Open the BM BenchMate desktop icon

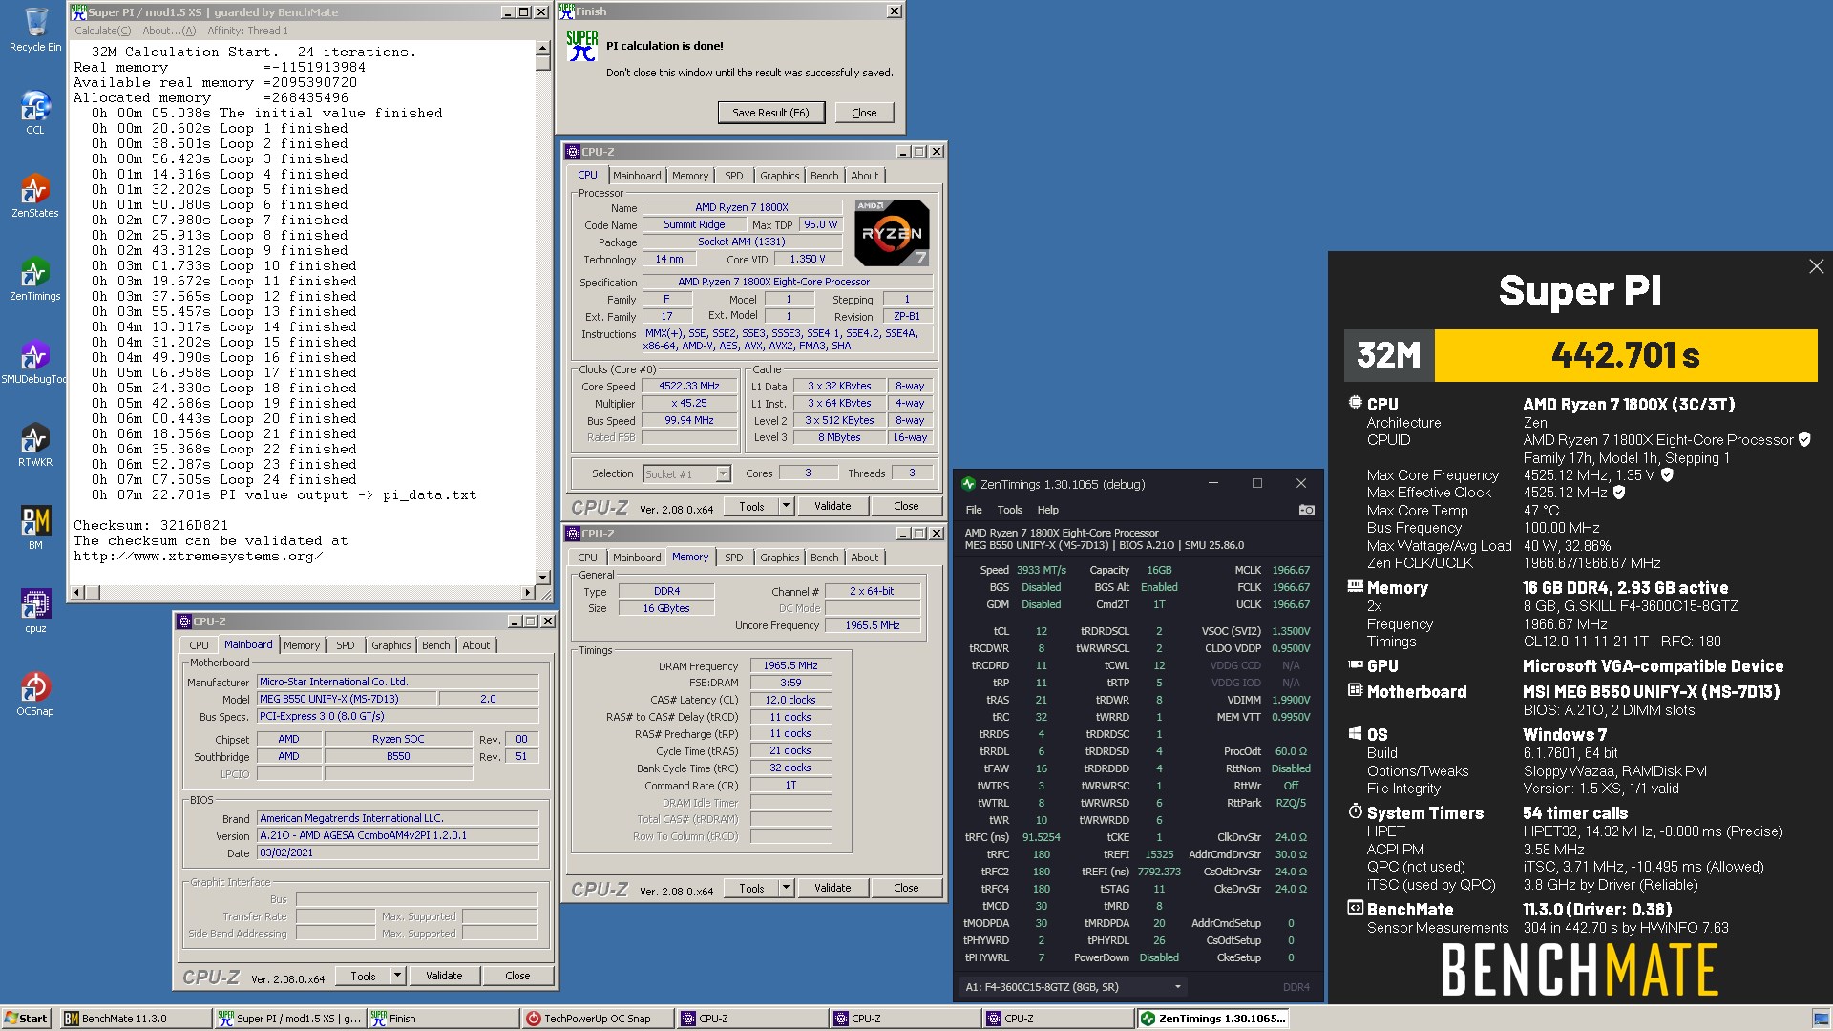[x=34, y=528]
